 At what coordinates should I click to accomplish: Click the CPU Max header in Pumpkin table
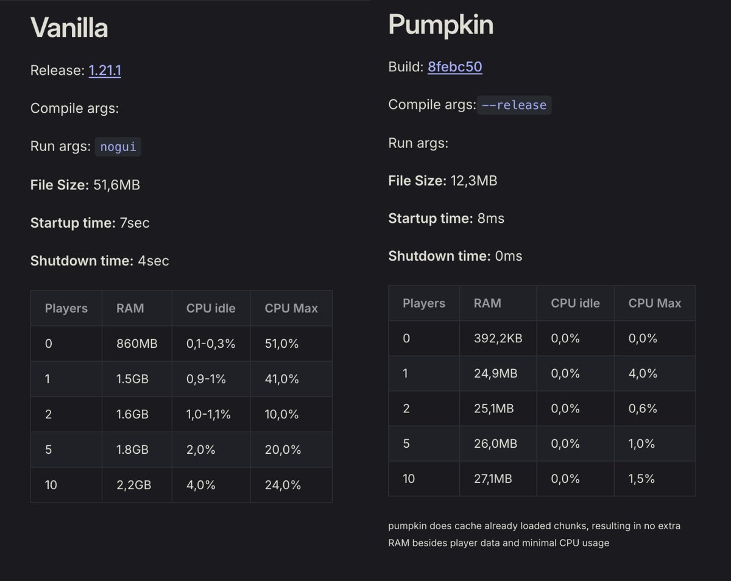655,303
